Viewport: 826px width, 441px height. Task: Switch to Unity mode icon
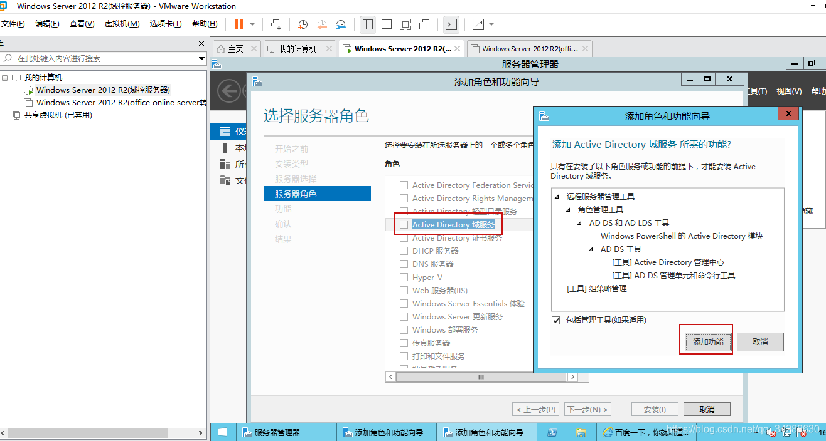click(424, 24)
